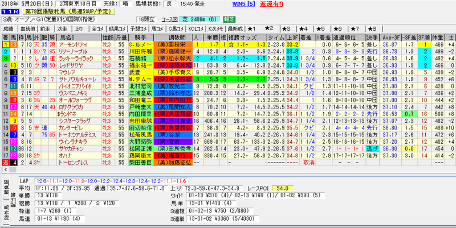Switch to the ★5 tab
The width and height of the screenshot is (456, 228).
pos(321,29)
